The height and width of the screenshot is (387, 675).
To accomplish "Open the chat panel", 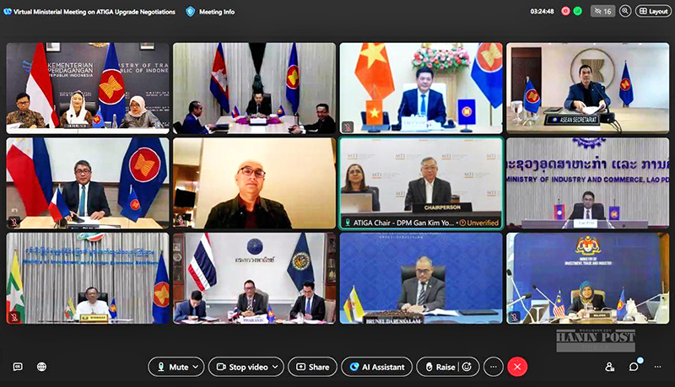I will pyautogui.click(x=634, y=367).
